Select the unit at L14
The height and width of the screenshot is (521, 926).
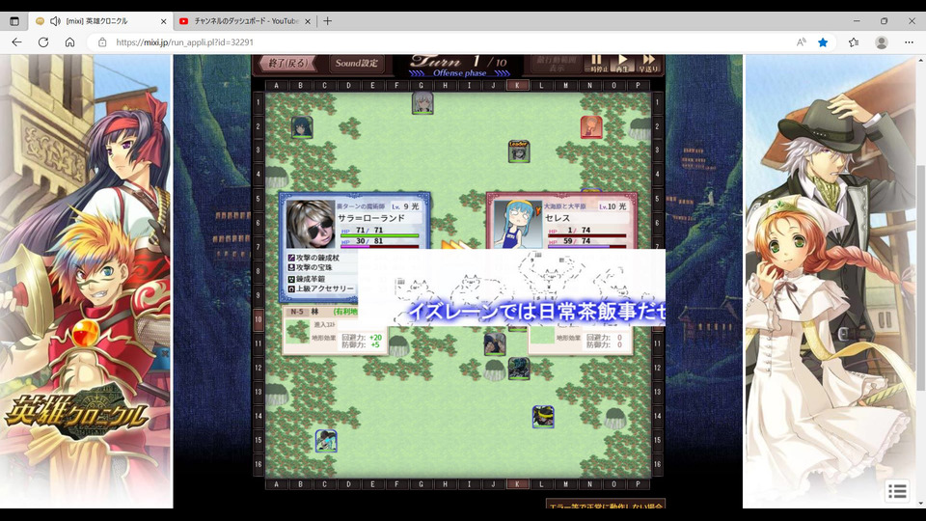[x=543, y=417]
